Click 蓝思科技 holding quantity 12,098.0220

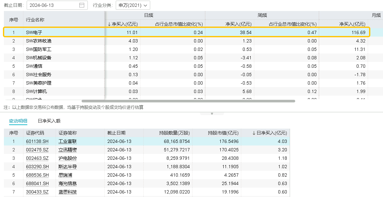click(x=177, y=192)
